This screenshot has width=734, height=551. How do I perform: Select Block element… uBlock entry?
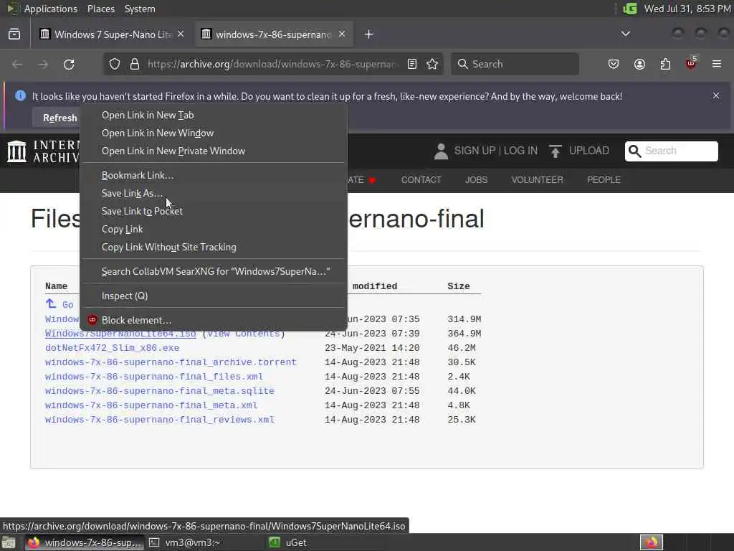coord(214,320)
